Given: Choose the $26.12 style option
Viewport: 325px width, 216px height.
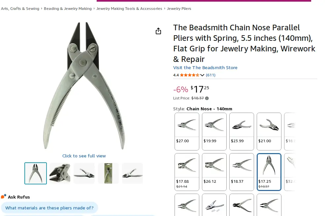Looking at the screenshot, I should [x=214, y=172].
